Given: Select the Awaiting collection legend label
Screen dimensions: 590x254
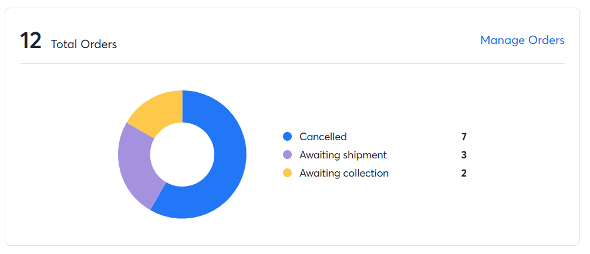Looking at the screenshot, I should click(344, 173).
